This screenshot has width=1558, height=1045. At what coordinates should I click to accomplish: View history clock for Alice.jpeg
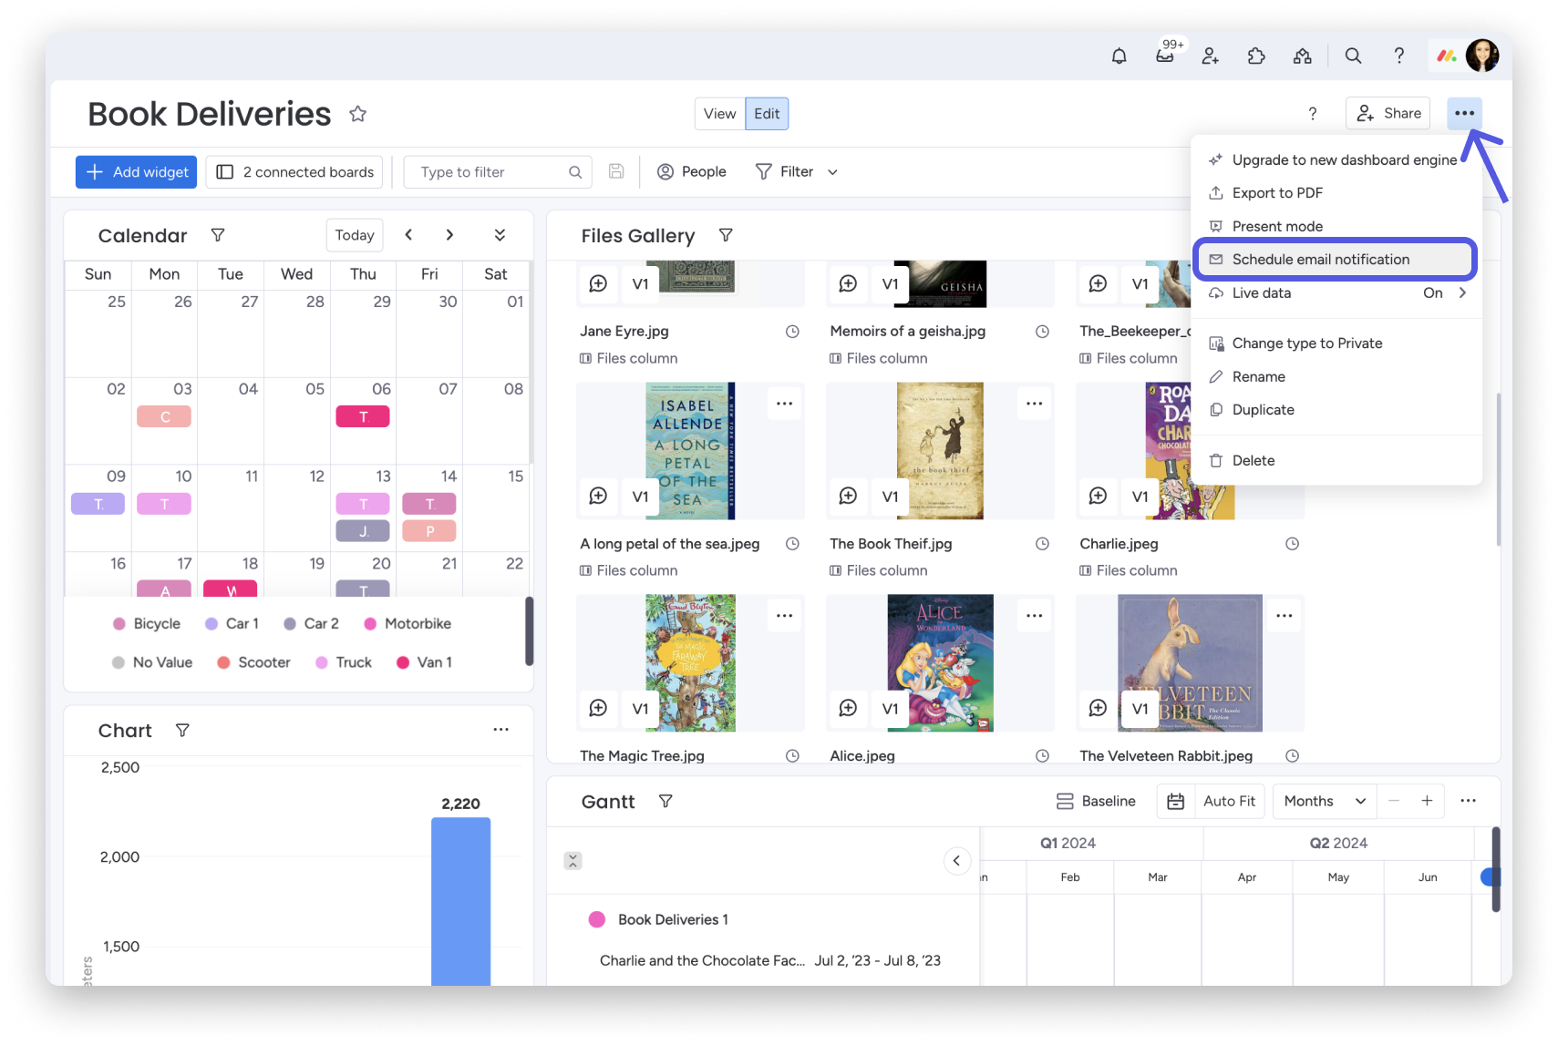point(1042,756)
